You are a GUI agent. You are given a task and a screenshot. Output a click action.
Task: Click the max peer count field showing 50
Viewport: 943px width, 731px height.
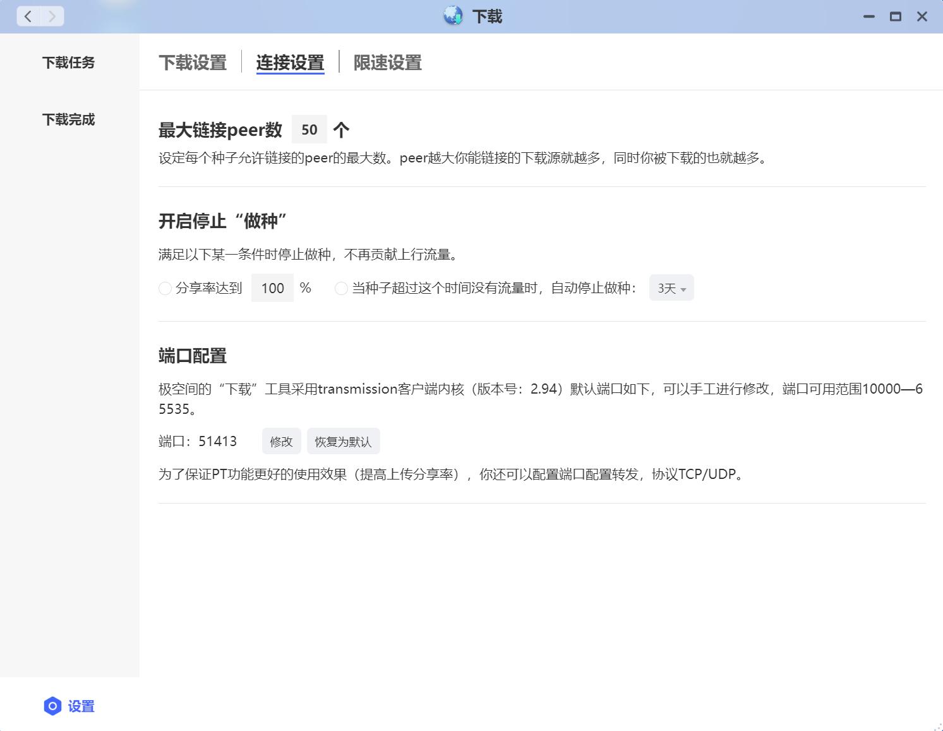coord(309,130)
